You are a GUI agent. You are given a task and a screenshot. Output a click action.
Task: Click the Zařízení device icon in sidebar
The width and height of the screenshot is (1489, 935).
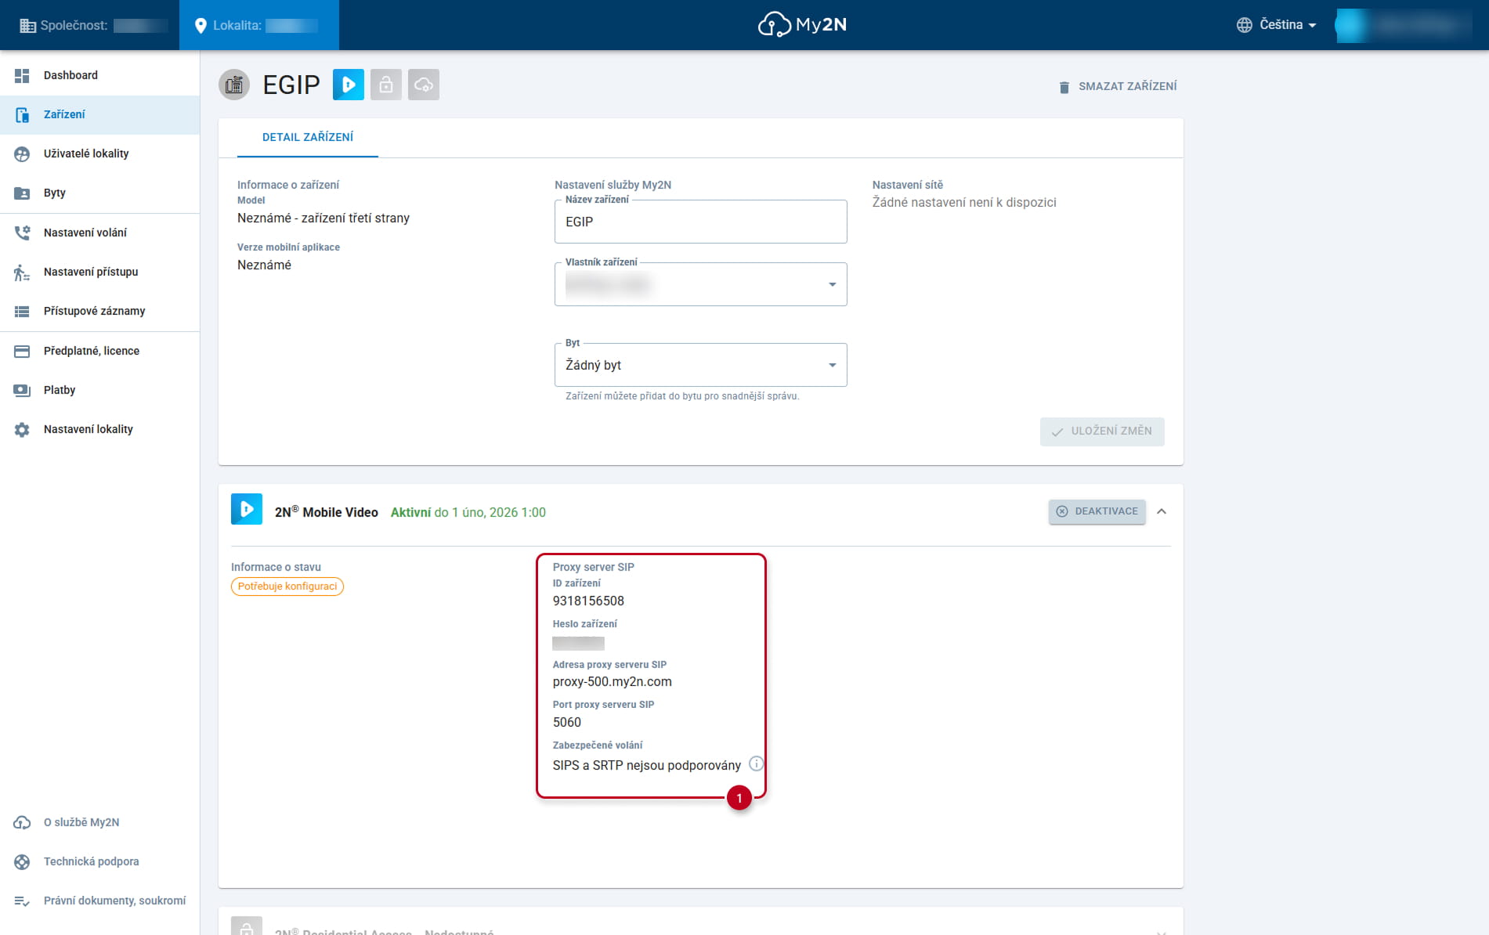tap(22, 114)
